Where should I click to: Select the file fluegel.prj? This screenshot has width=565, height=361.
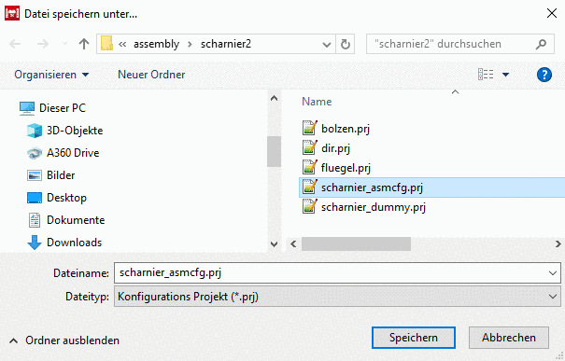pyautogui.click(x=346, y=168)
